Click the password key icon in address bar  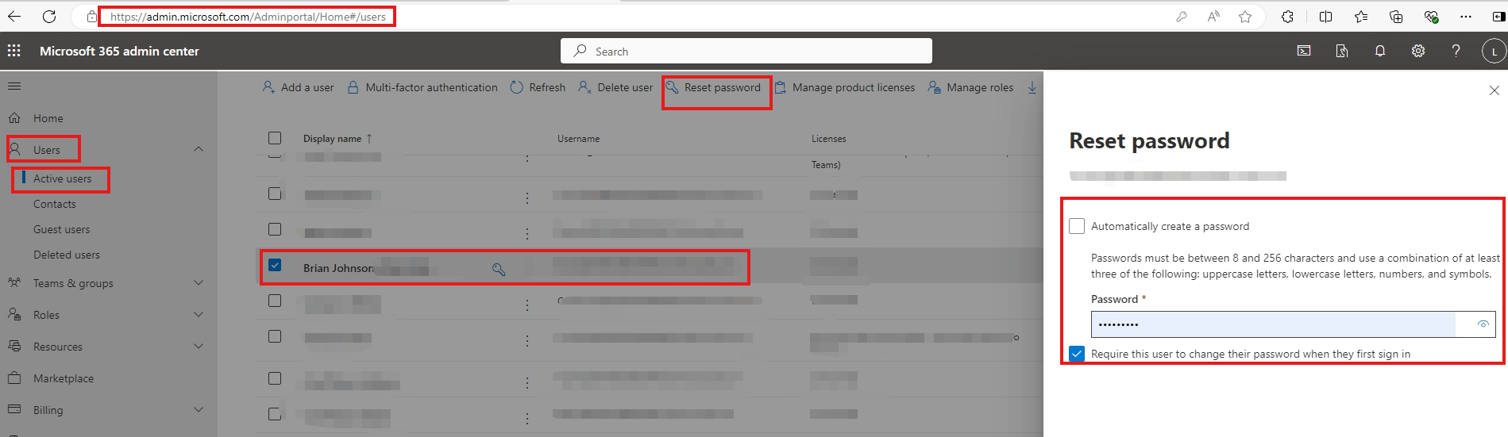tap(1182, 17)
